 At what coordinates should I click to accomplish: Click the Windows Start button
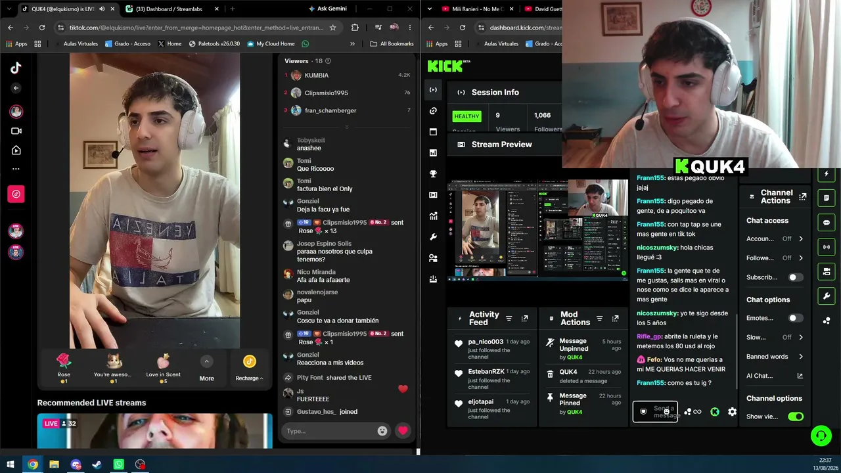(x=11, y=464)
